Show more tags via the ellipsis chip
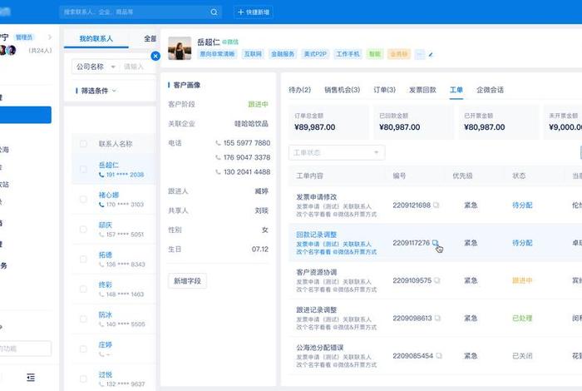582x391 pixels. pyautogui.click(x=420, y=54)
